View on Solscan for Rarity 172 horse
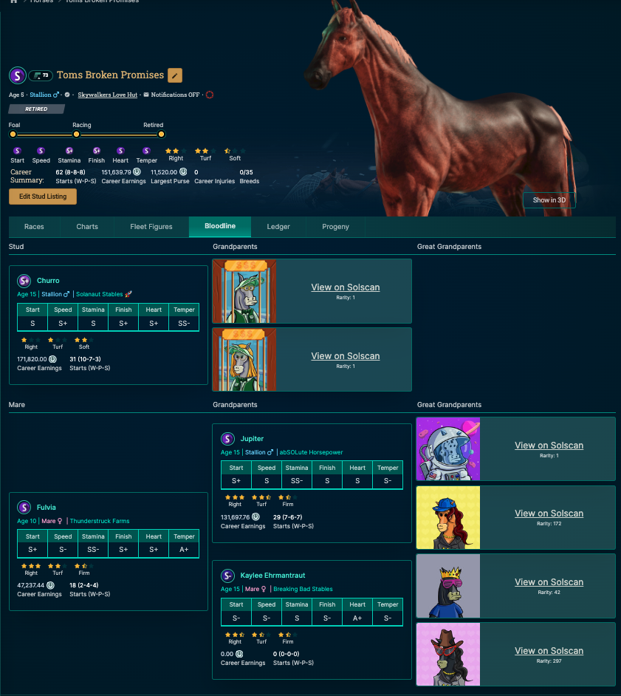The image size is (621, 696). [549, 513]
